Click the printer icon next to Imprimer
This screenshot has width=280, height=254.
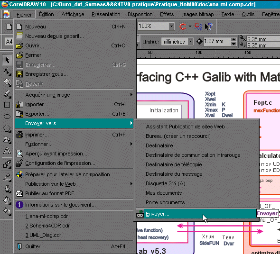pos(19,135)
